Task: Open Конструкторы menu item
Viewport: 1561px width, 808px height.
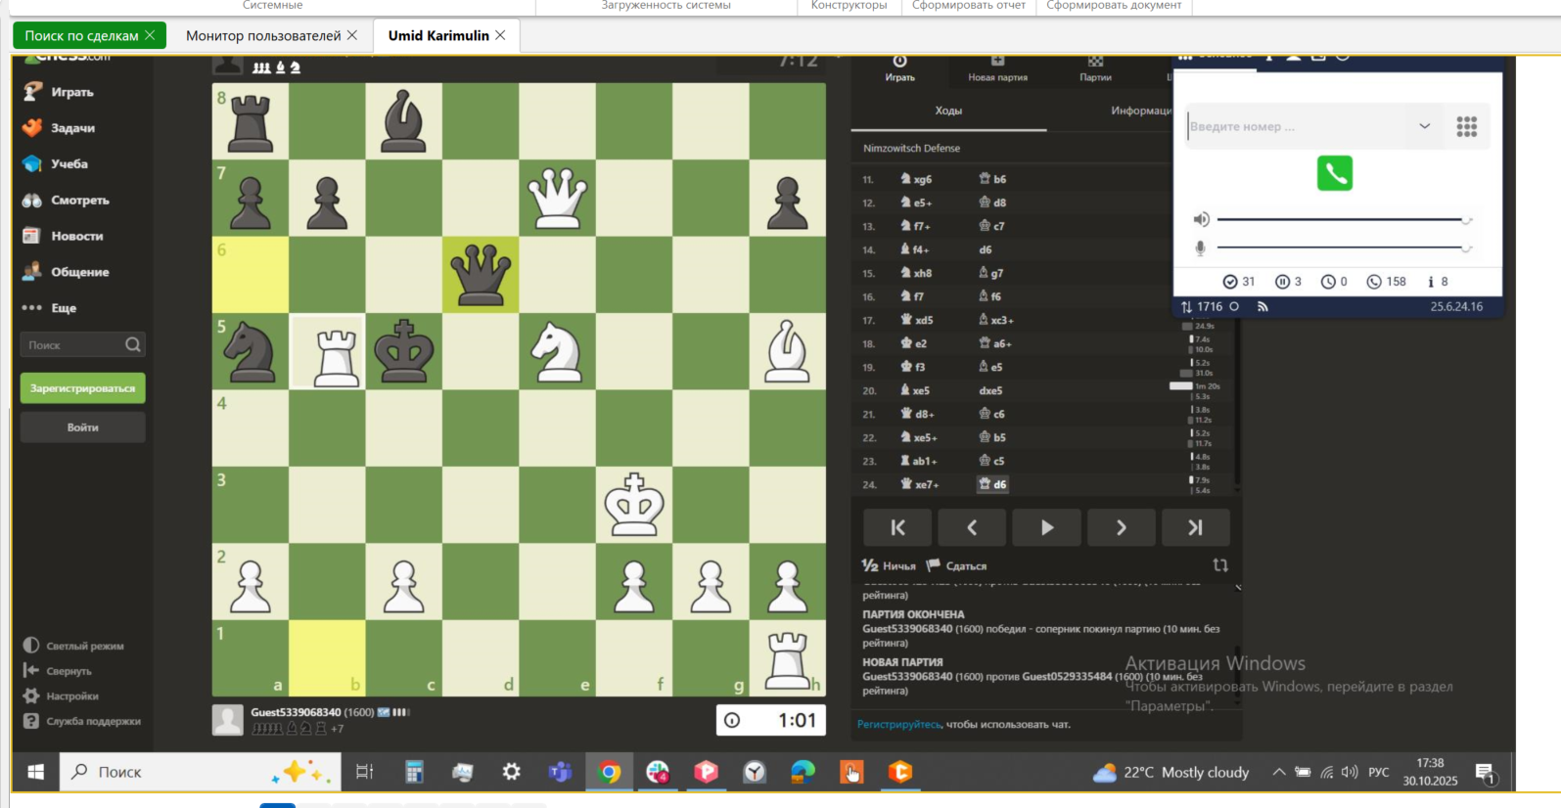Action: 849,6
